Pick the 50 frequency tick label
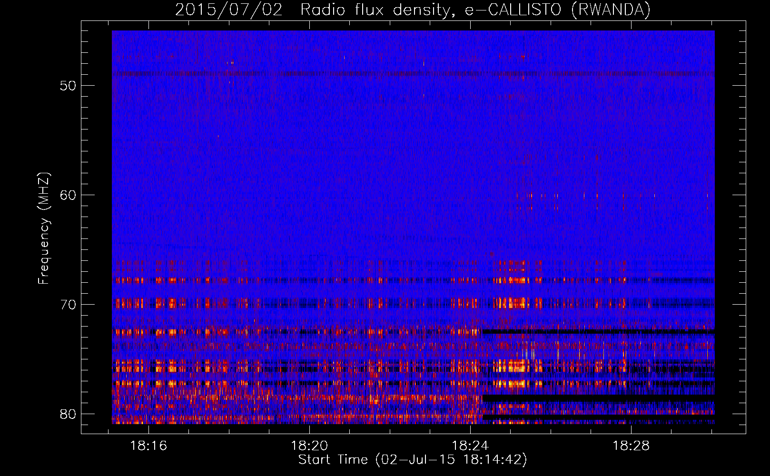Screen dimensions: 770x476 tap(68, 86)
